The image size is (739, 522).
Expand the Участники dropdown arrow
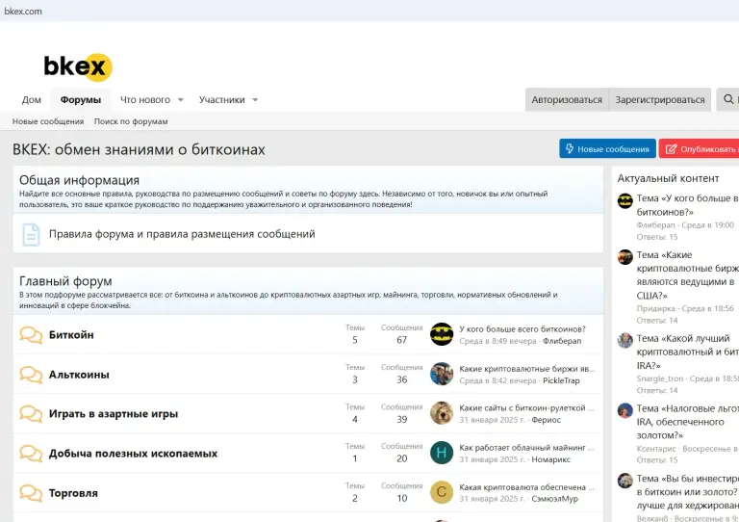[x=255, y=100]
